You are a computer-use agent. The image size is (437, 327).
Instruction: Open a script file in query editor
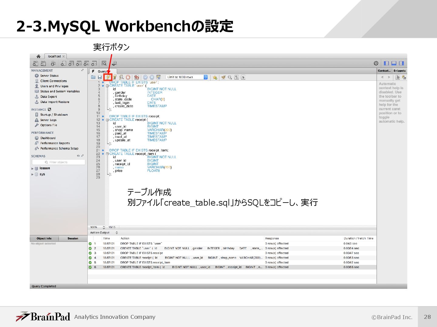(x=93, y=77)
